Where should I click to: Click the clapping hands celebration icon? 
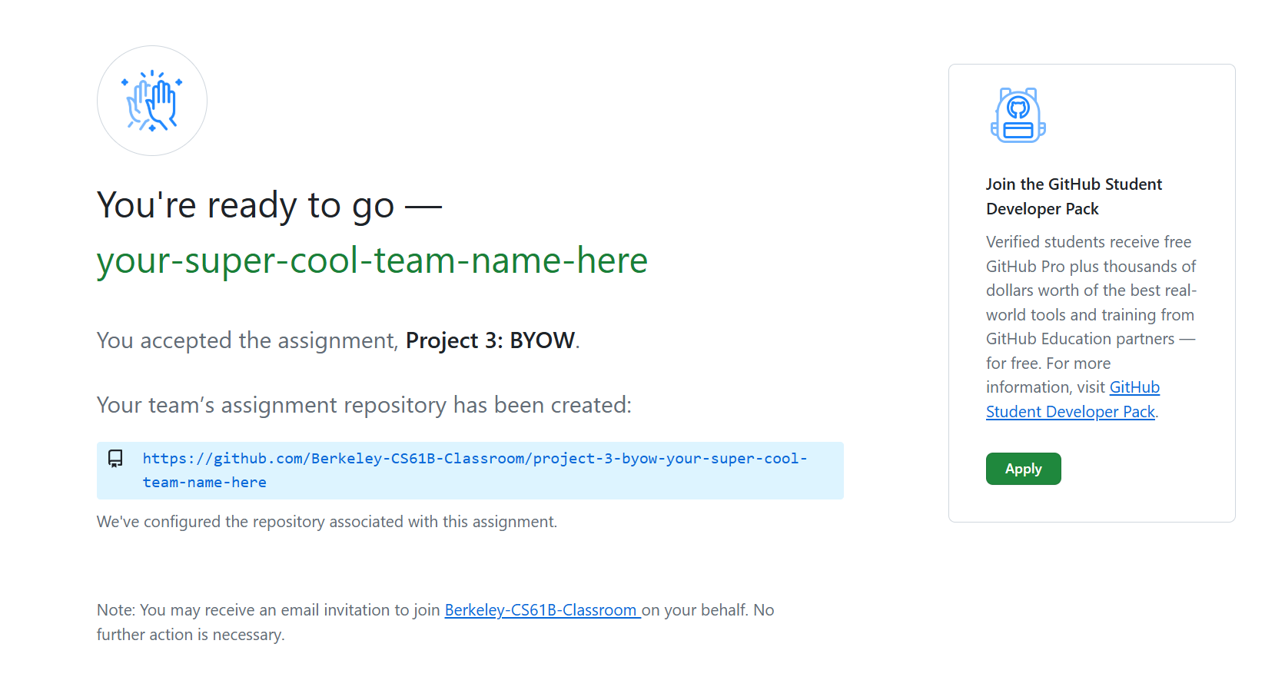point(151,100)
